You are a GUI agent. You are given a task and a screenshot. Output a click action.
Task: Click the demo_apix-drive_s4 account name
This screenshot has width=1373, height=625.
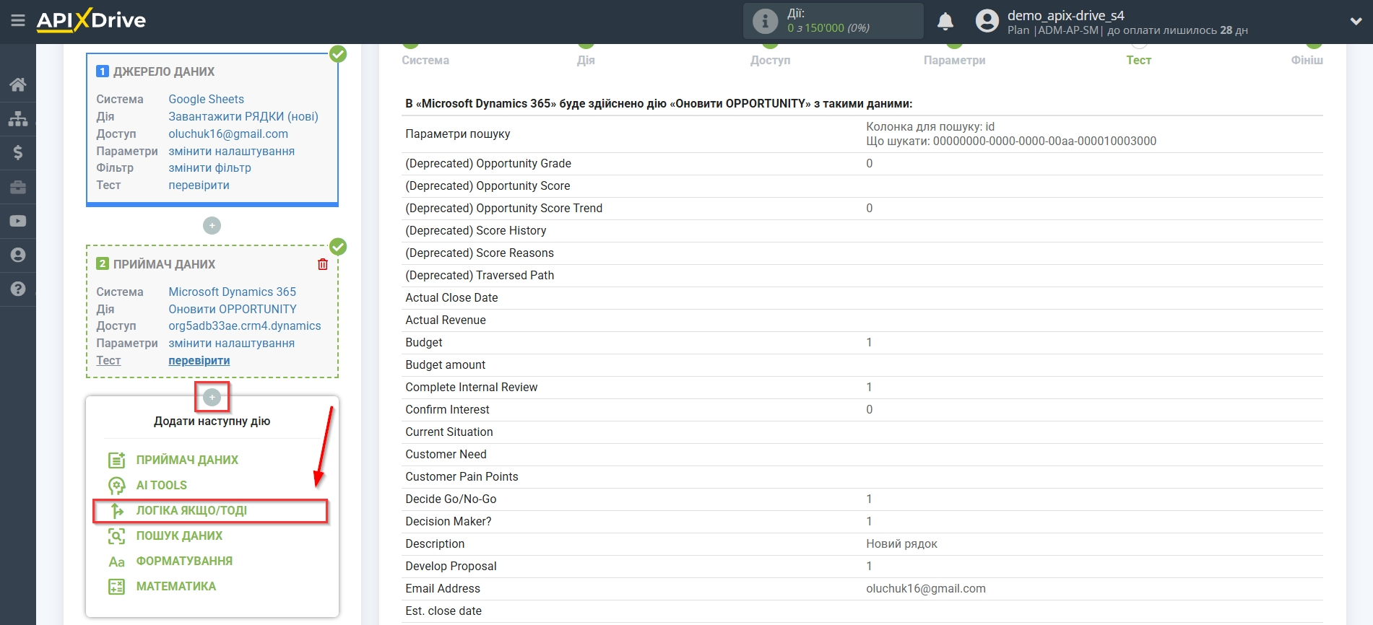pos(1065,15)
